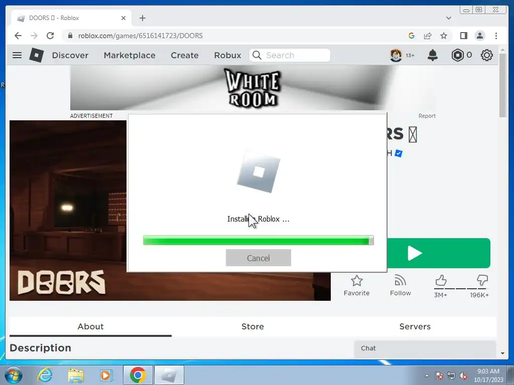Screen dimensions: 514x385
Task: Open the volume tray icon
Action: click(463, 376)
